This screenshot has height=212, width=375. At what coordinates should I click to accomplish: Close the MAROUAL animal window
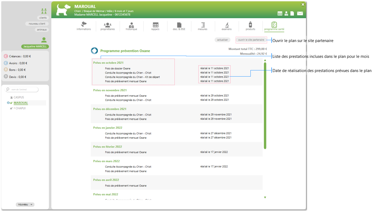pyautogui.click(x=303, y=4)
